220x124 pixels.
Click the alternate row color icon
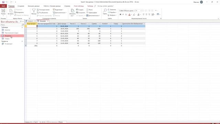(158, 14)
